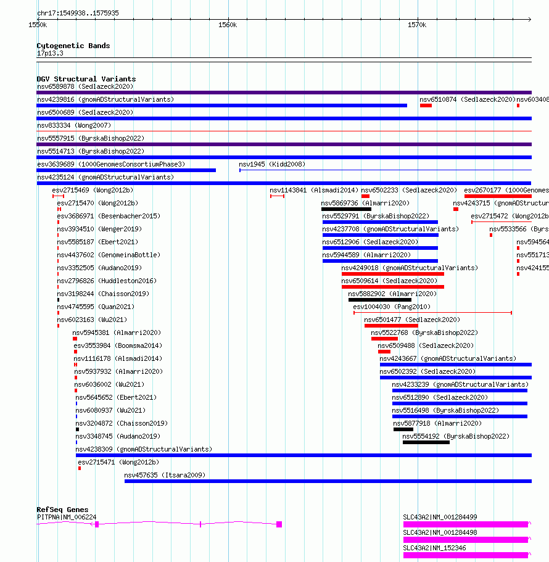This screenshot has height=562, width=549.
Task: Click nsv4243715 gnomADStructural variant label
Action: pos(501,203)
